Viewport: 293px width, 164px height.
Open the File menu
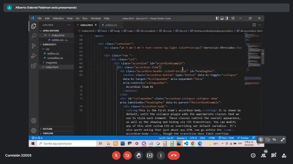pos(39,18)
